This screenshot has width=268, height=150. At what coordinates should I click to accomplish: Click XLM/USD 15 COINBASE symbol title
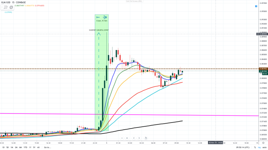point(14,2)
